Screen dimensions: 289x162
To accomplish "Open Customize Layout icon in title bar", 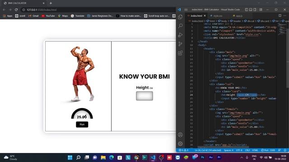I will pos(261,9).
